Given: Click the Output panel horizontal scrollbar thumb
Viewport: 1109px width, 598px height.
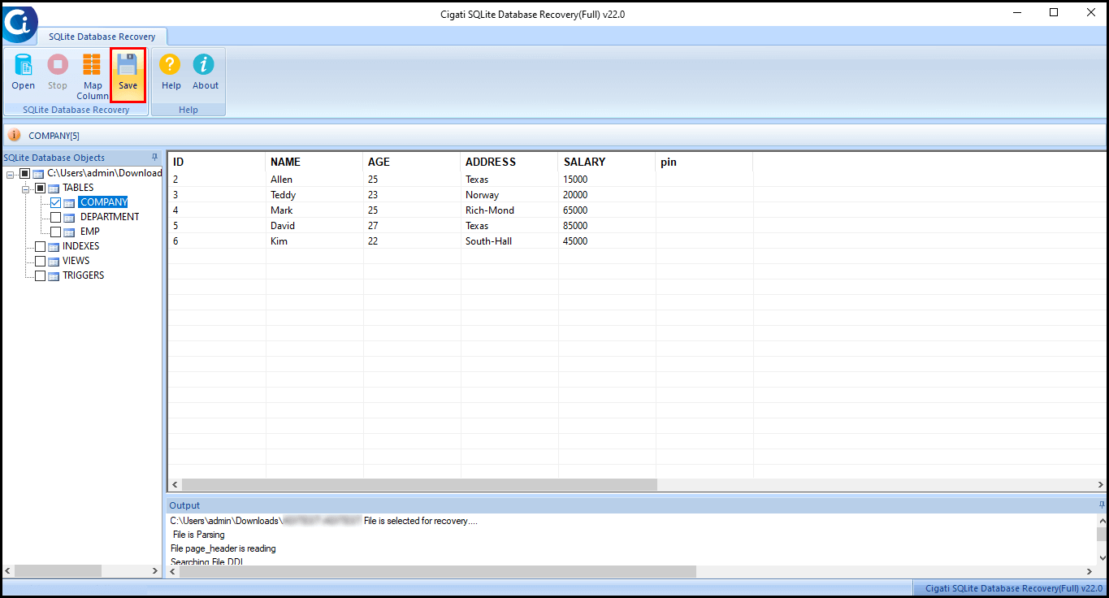Looking at the screenshot, I should (438, 571).
